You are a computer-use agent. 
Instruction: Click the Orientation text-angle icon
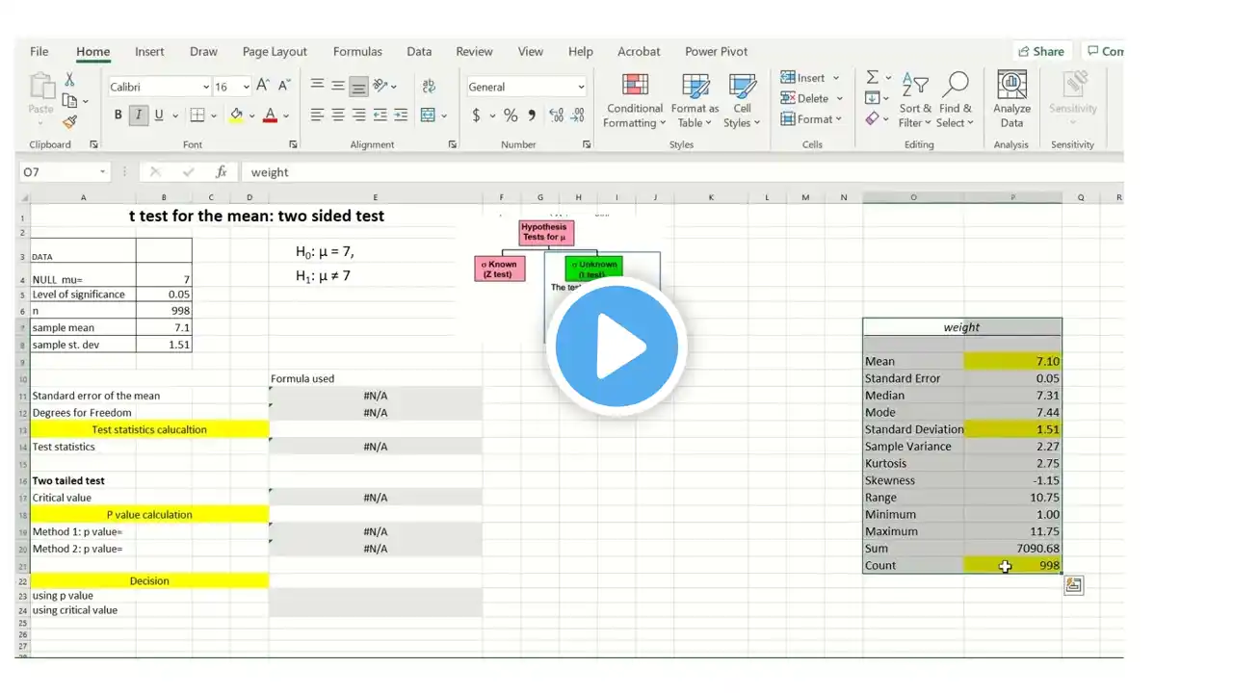click(x=380, y=86)
